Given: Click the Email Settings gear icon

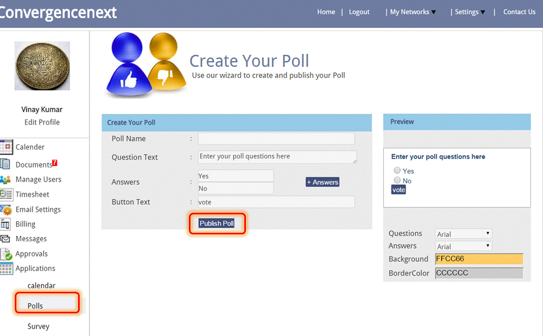Looking at the screenshot, I should point(6,210).
